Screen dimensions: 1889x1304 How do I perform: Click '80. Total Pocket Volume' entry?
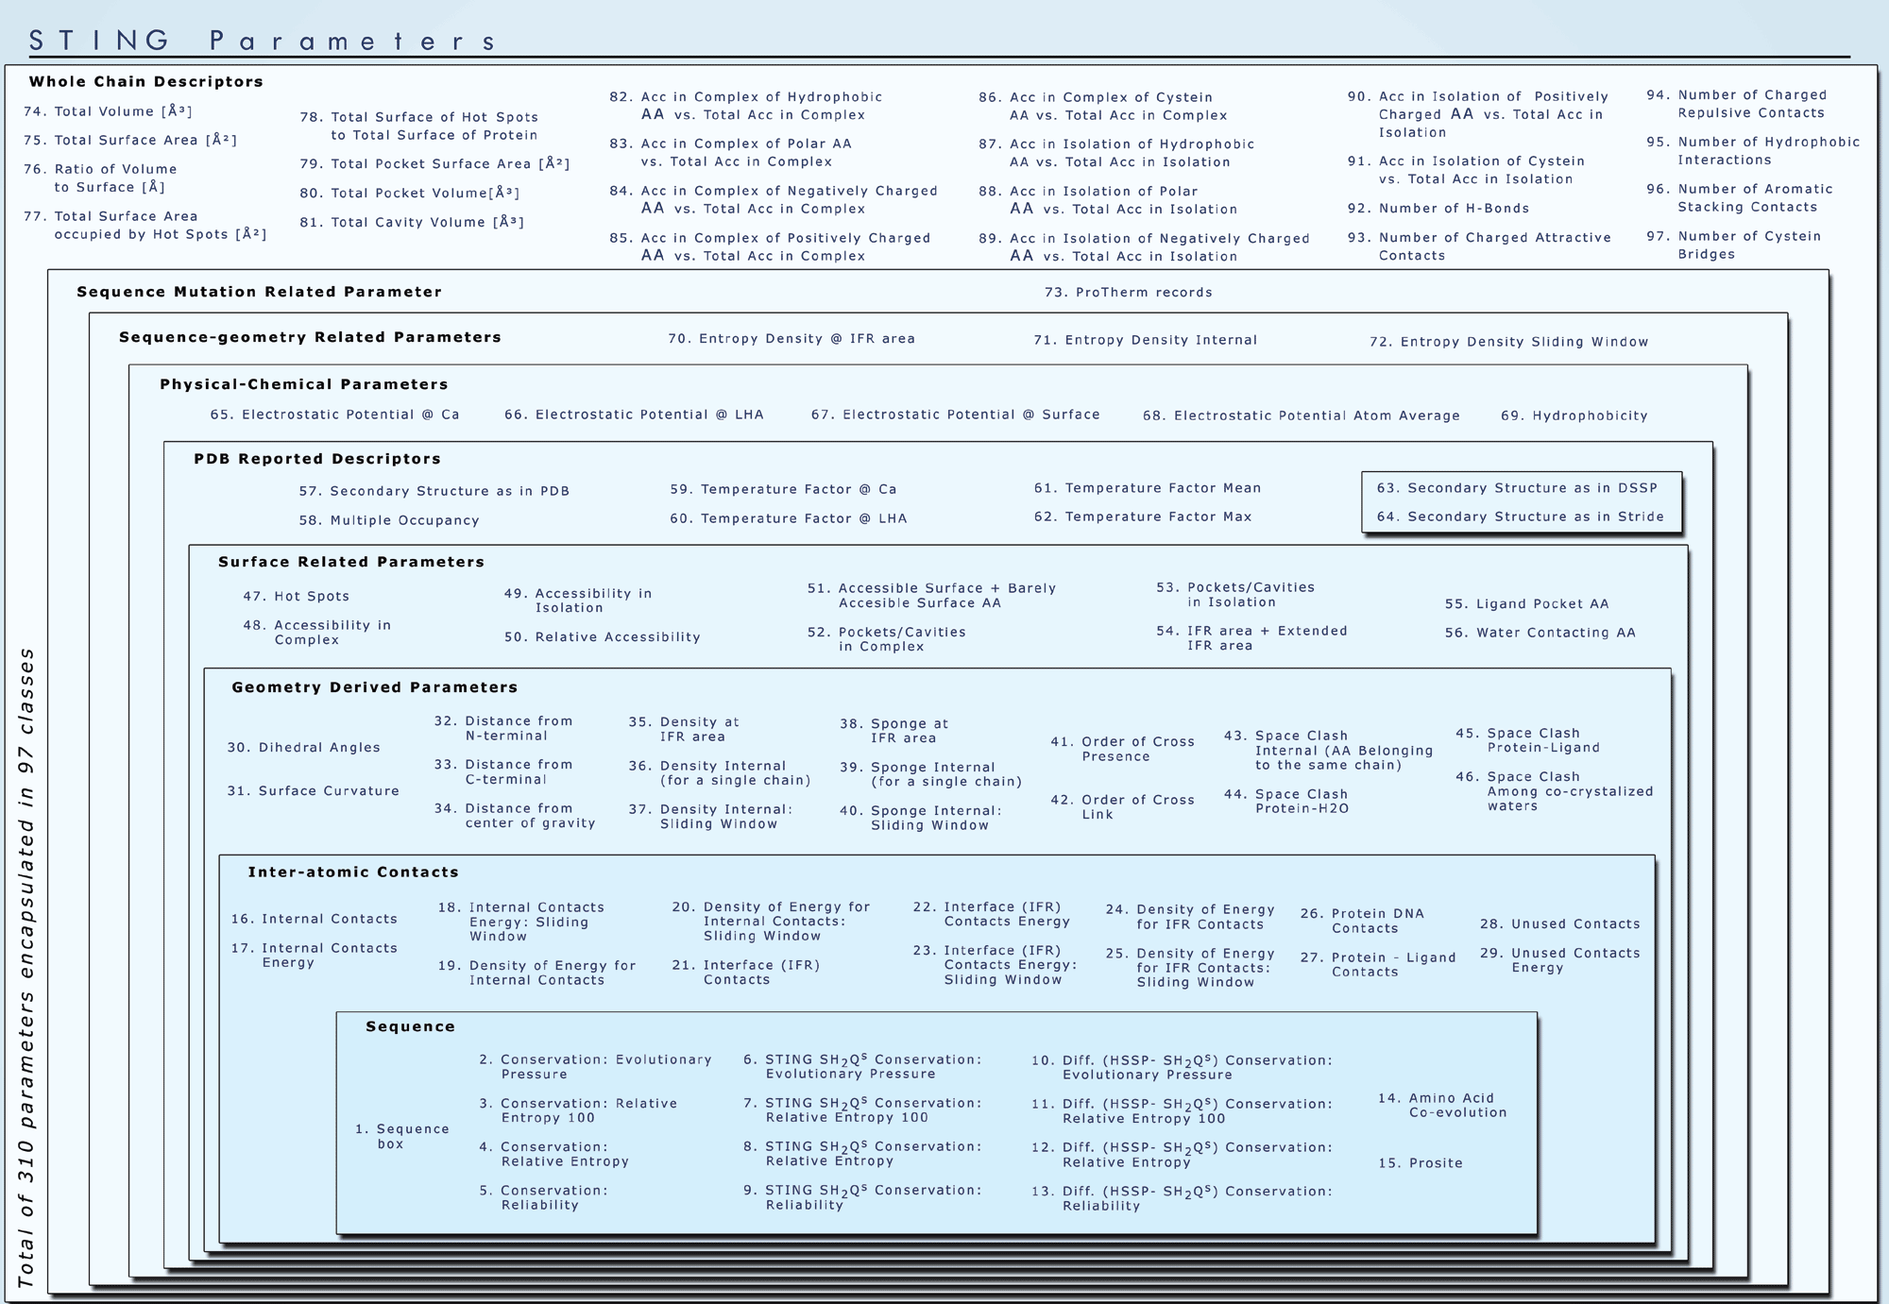click(410, 193)
